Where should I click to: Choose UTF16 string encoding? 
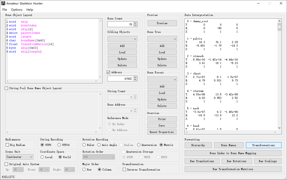(x=59, y=145)
